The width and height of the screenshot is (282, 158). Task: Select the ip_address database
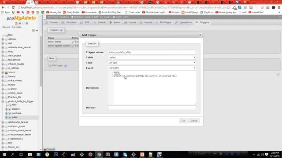coord(14,68)
